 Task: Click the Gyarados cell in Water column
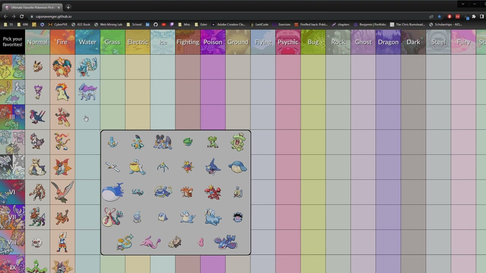tap(87, 67)
